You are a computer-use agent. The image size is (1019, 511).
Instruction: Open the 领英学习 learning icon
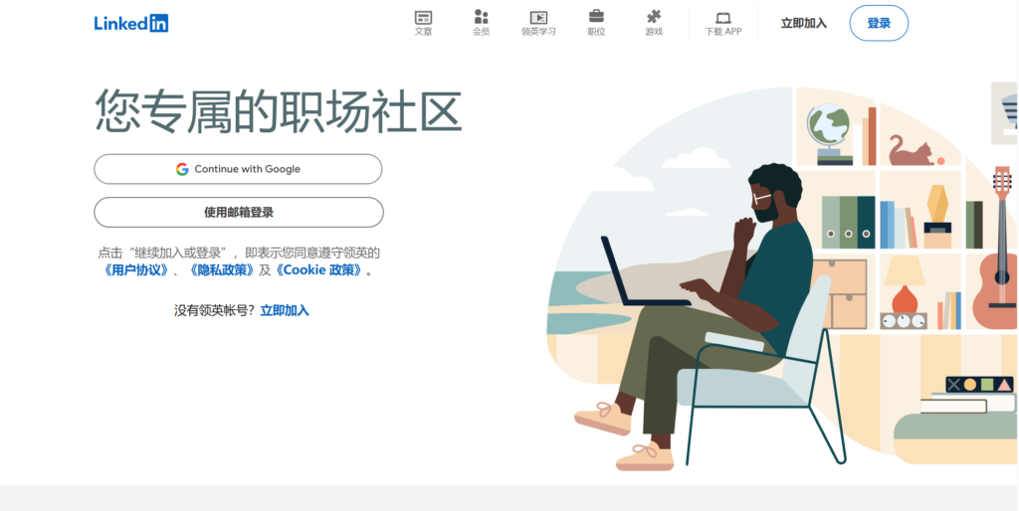pos(538,18)
